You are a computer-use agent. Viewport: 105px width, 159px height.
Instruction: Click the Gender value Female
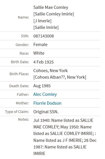click(40, 45)
